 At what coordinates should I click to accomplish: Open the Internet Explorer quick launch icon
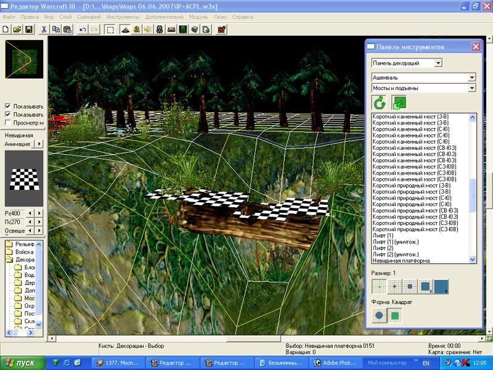[67, 363]
